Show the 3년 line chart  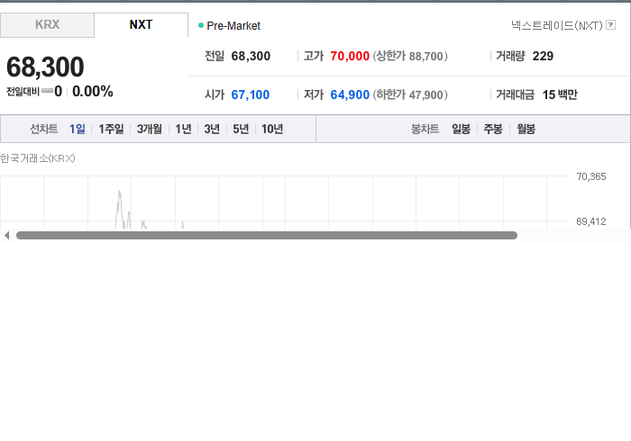click(x=212, y=129)
